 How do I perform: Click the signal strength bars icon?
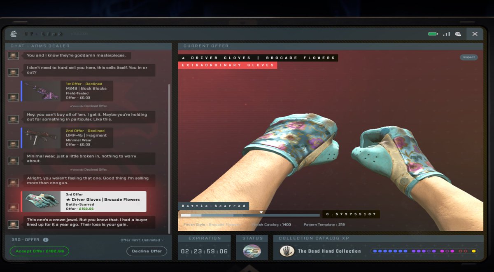[446, 34]
